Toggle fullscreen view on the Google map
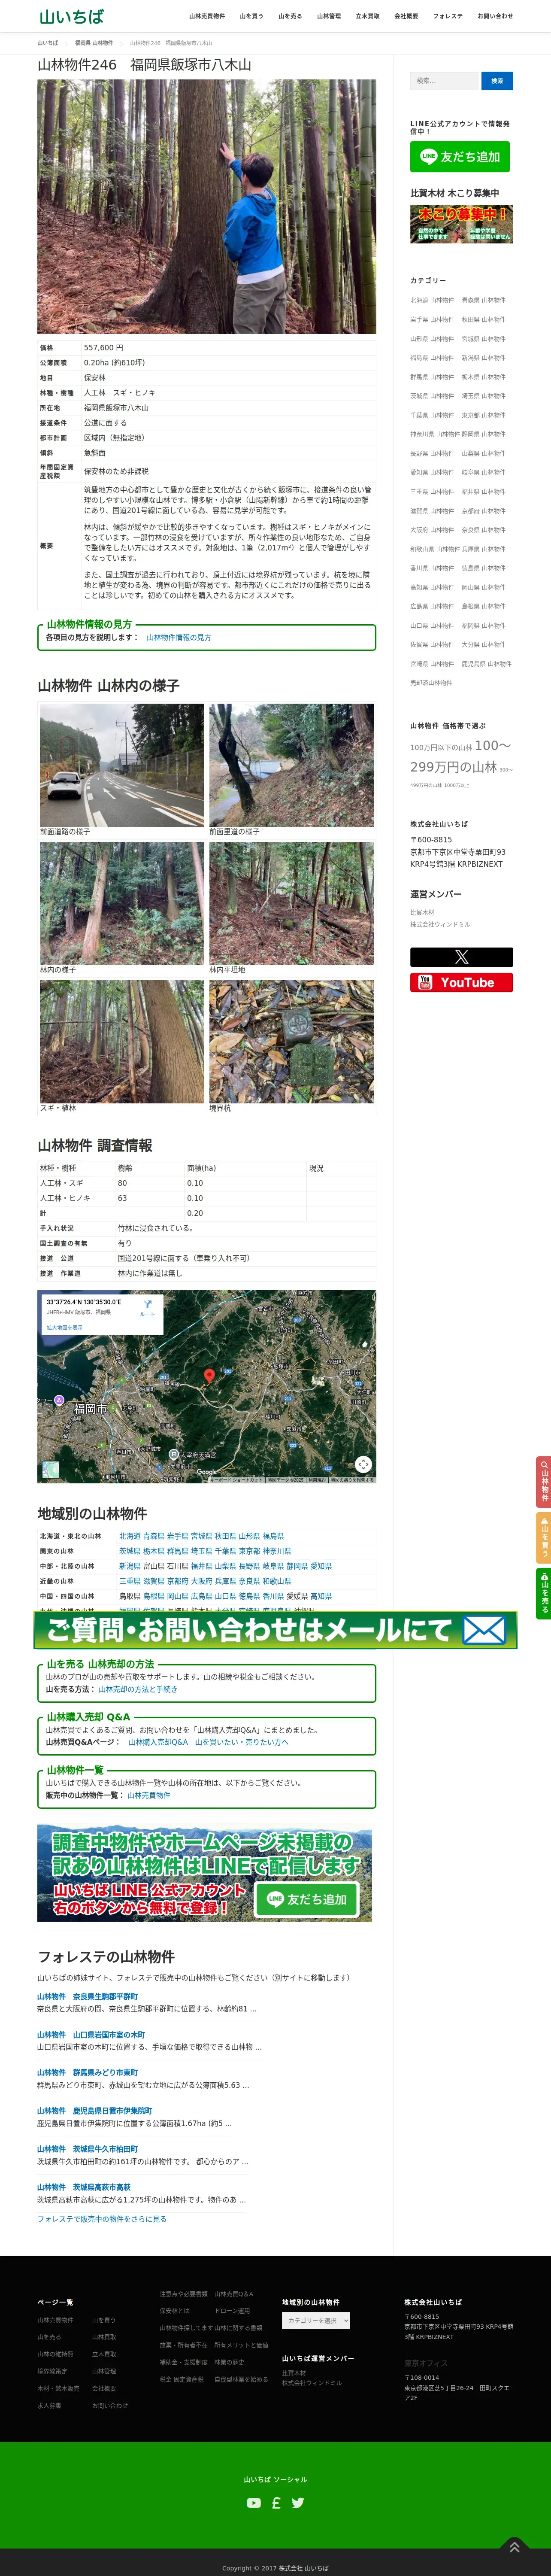 coord(363,1464)
